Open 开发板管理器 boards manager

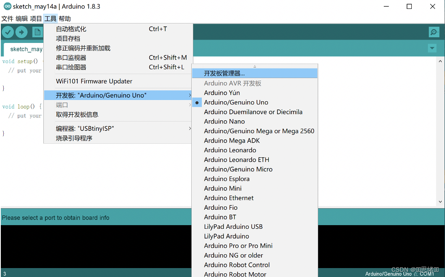click(255, 73)
